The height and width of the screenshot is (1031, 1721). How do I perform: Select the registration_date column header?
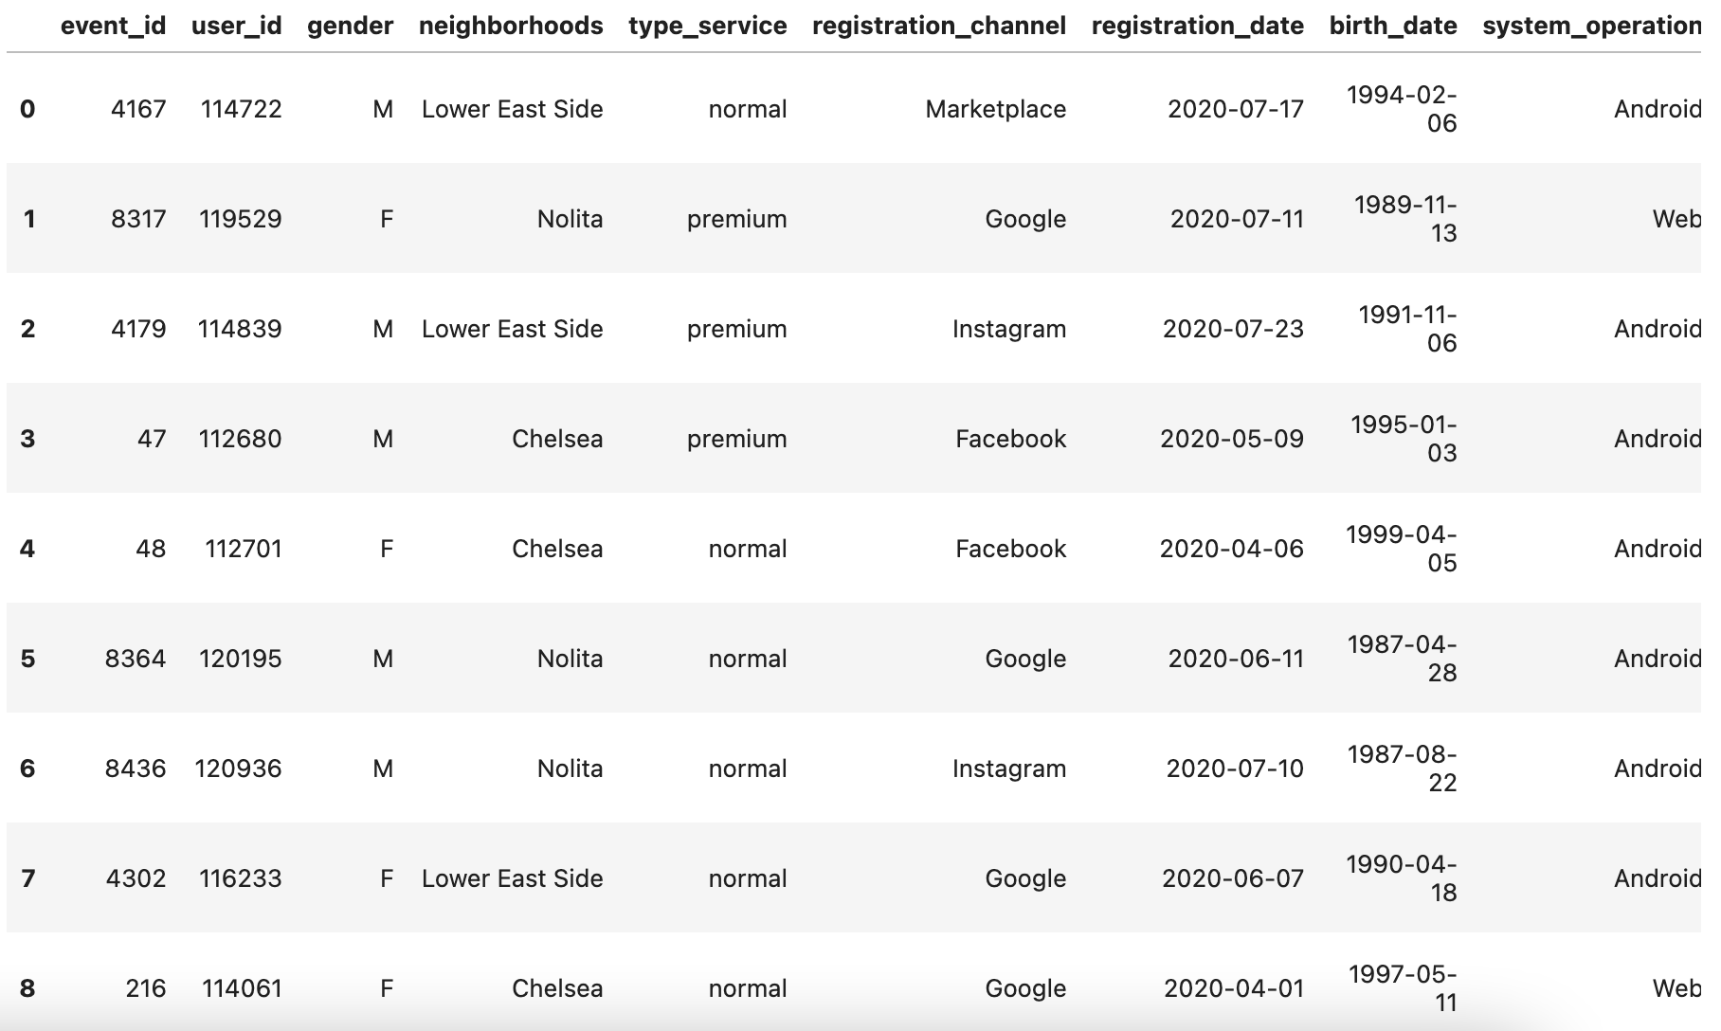coord(1198,26)
